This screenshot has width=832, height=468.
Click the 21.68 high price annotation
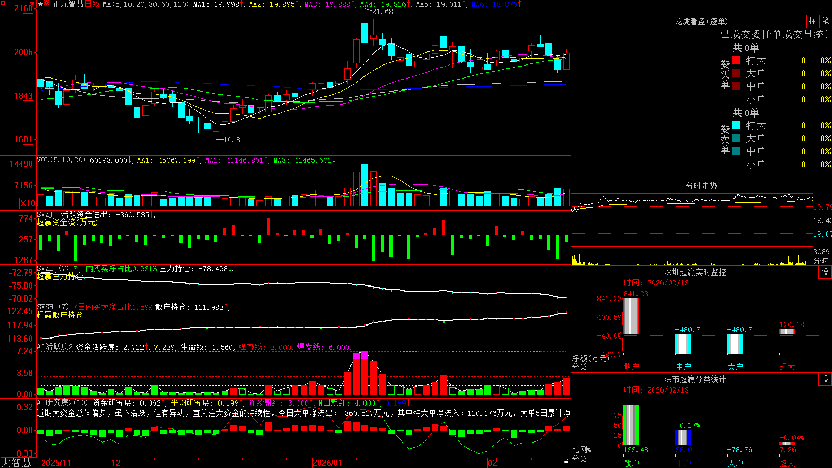(383, 11)
